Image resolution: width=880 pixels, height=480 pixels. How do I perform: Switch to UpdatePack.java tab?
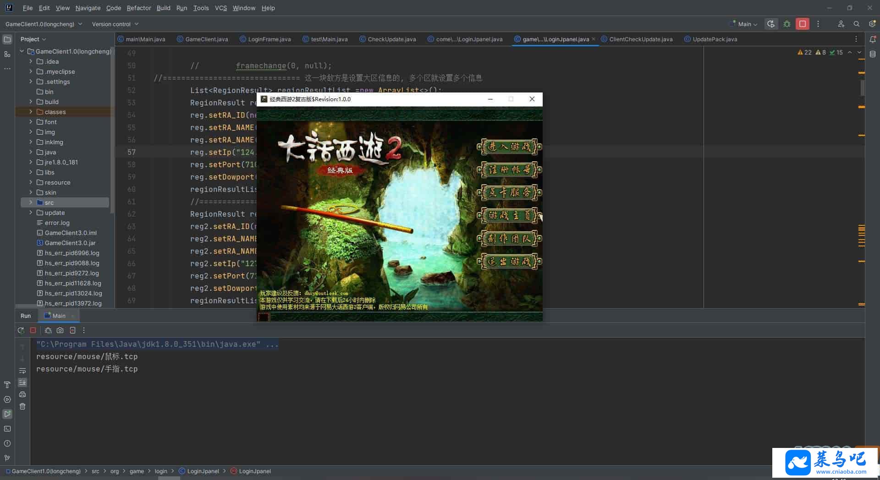710,39
